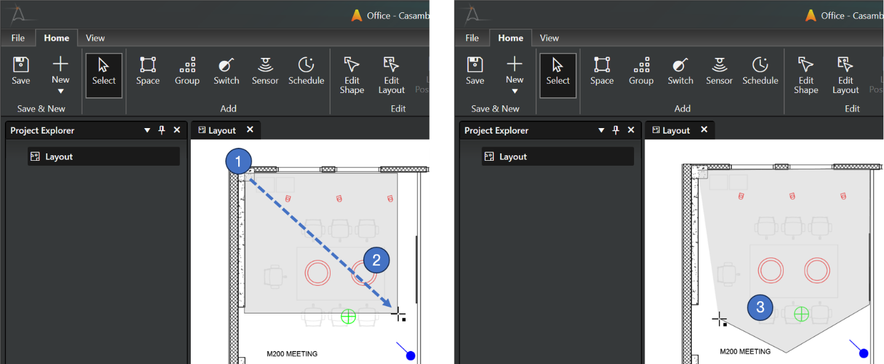Add a Sensor in the right window
884x364 pixels.
719,70
